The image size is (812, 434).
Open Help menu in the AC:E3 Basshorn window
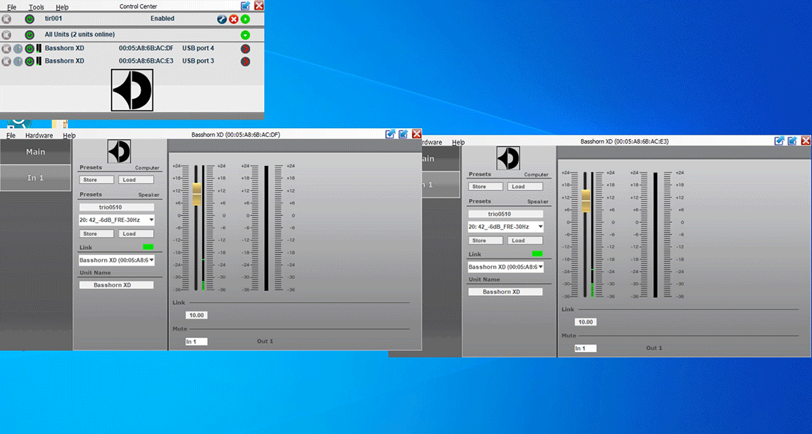tap(459, 142)
